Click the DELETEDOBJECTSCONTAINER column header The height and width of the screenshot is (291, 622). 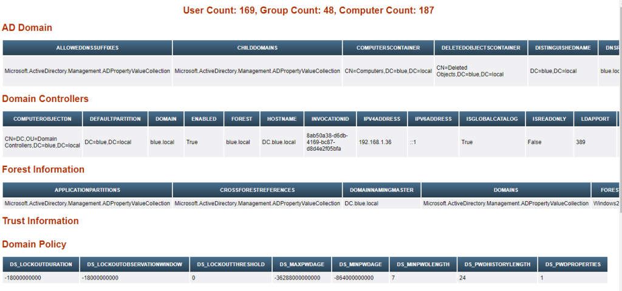pyautogui.click(x=480, y=47)
